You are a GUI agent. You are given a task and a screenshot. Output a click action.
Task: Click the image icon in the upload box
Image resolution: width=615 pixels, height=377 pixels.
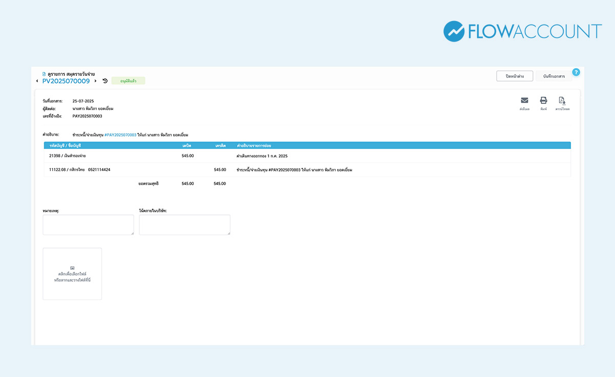(x=72, y=268)
